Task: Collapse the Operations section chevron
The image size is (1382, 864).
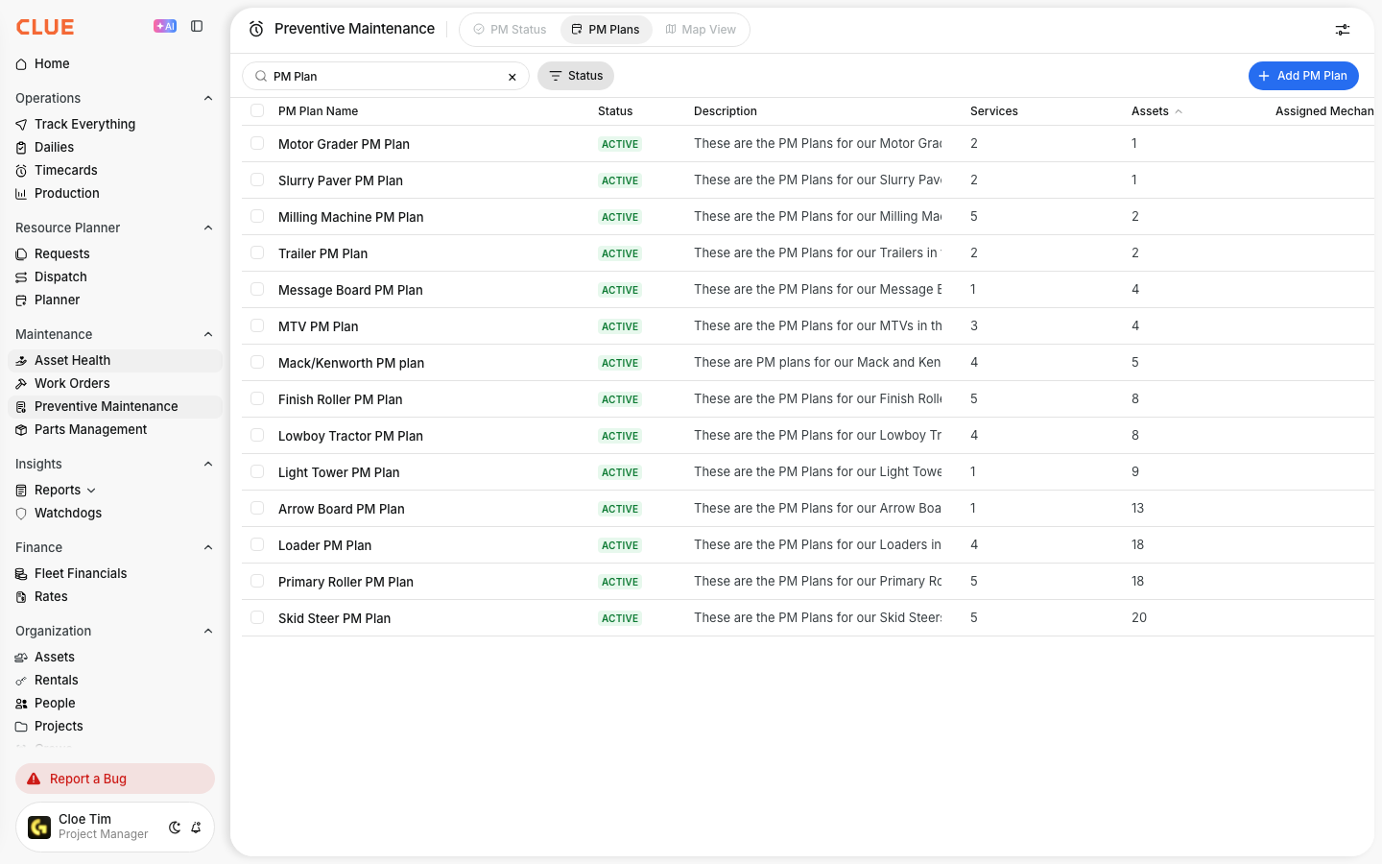Action: (x=208, y=98)
